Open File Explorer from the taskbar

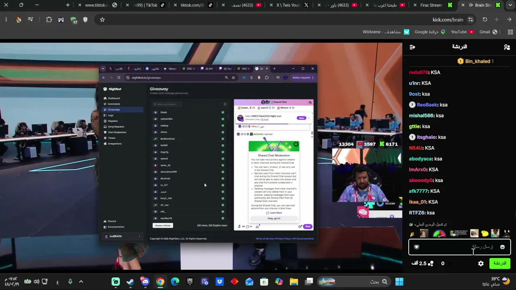coord(294,282)
